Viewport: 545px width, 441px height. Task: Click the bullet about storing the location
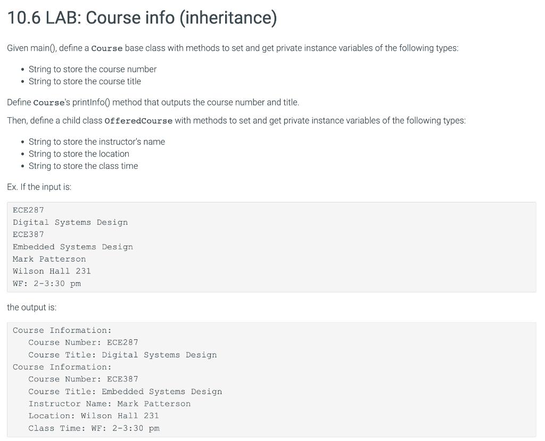(x=79, y=154)
